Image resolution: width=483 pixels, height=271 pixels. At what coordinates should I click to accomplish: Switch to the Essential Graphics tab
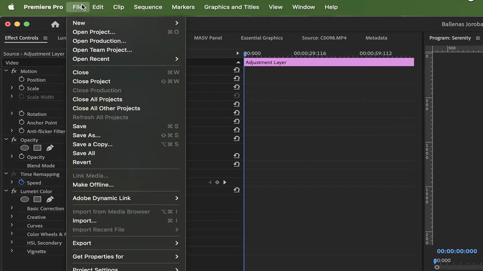coord(262,38)
